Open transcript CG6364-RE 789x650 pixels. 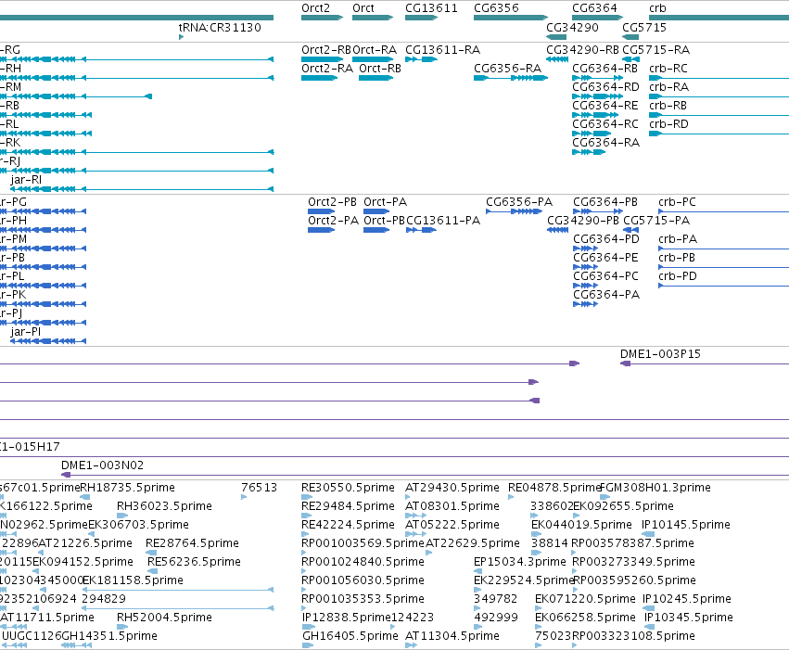point(595,115)
